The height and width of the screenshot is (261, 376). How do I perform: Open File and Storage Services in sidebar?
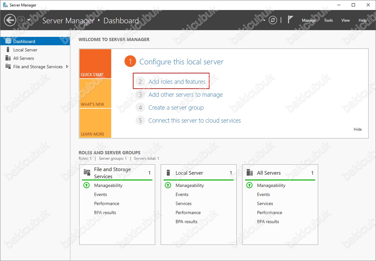(38, 67)
